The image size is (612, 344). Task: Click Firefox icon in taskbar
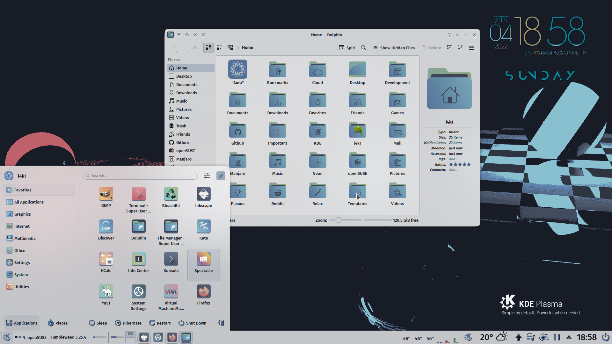[x=172, y=337]
